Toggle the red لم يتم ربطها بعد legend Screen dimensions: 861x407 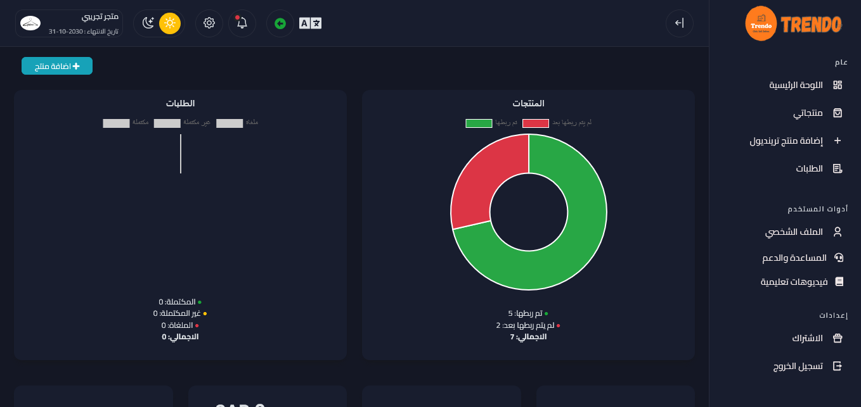point(536,123)
